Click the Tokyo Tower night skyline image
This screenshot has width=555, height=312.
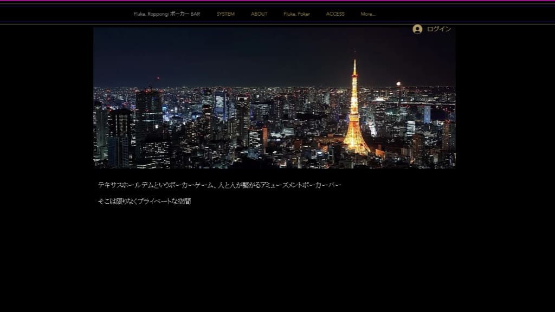274,97
